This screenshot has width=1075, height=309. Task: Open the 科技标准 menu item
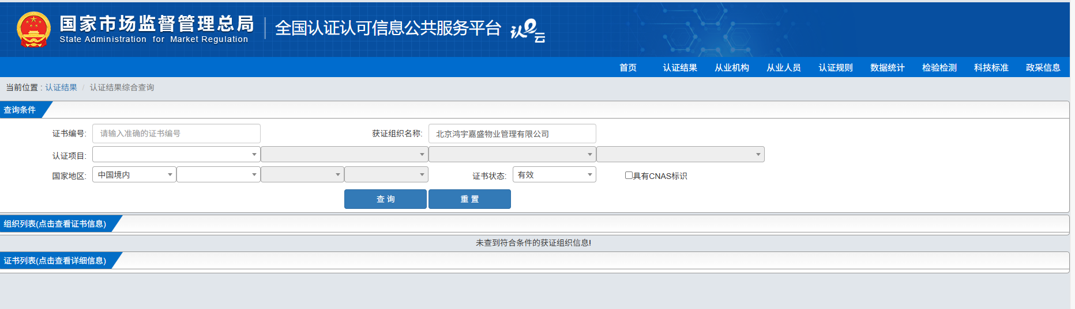click(991, 67)
